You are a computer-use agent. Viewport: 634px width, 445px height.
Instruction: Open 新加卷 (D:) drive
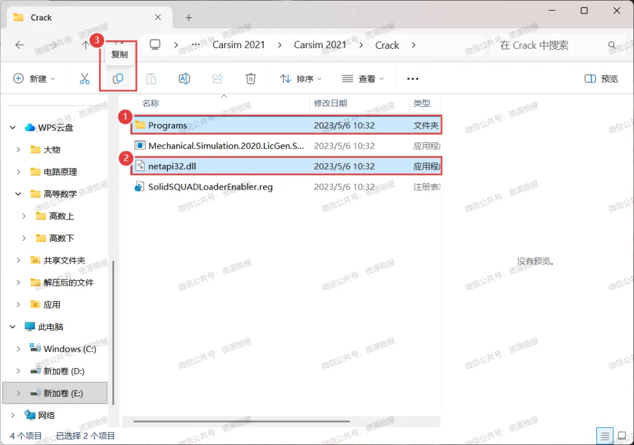tap(64, 371)
